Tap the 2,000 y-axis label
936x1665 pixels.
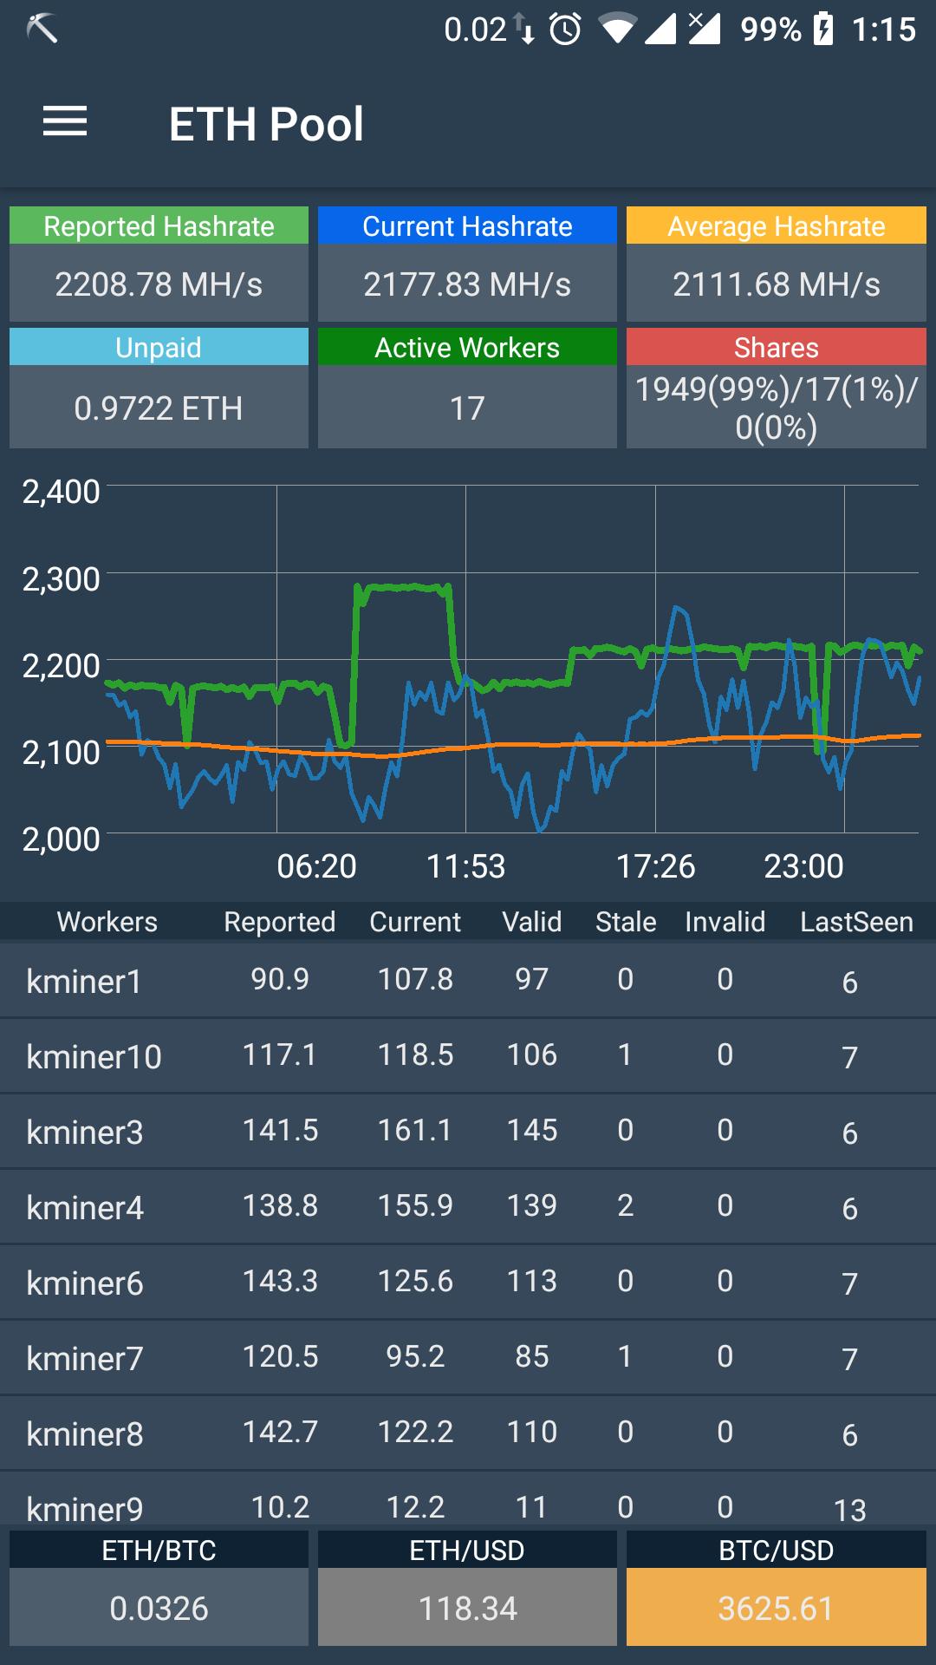tap(61, 839)
